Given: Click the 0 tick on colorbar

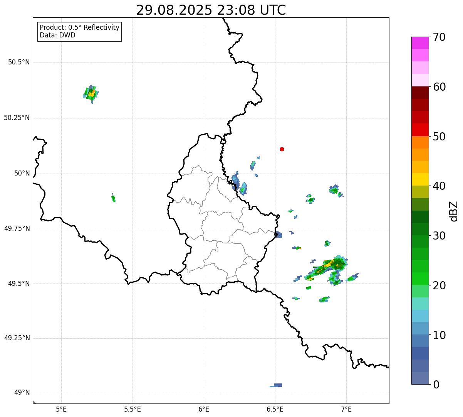Looking at the screenshot, I should (436, 385).
